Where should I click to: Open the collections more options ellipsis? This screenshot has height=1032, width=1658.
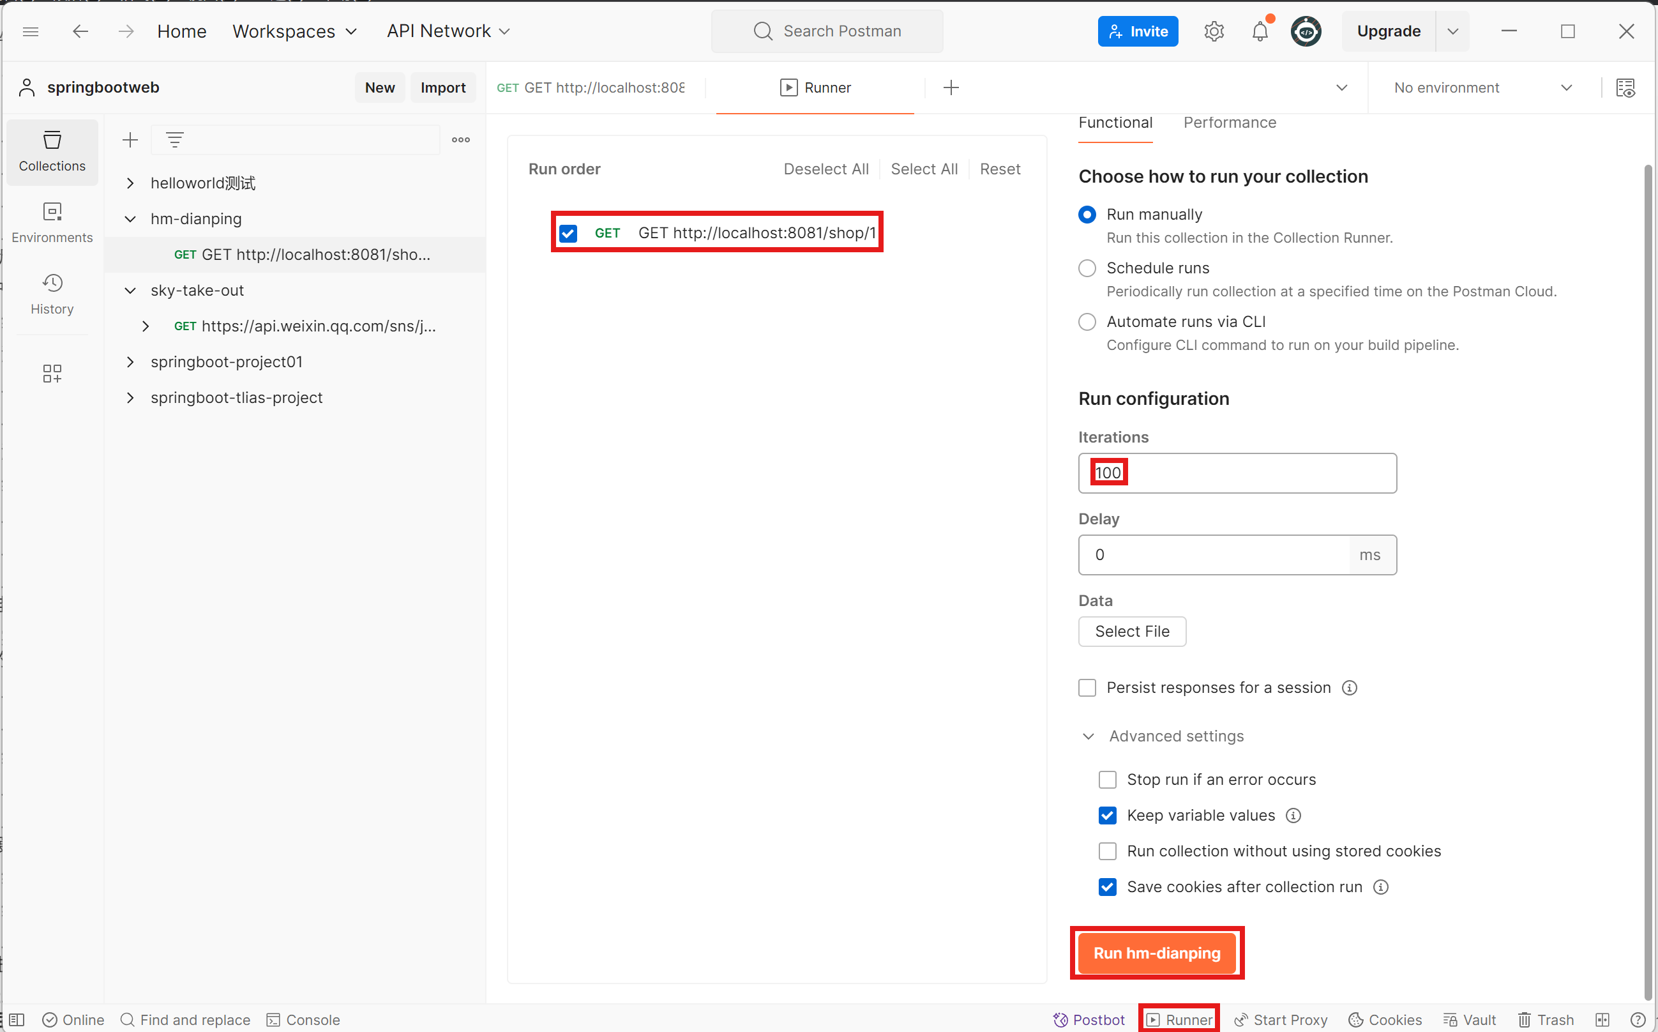click(x=460, y=140)
